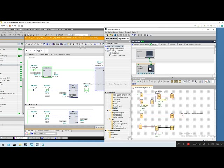Viewport: 224px width, 168px height.
Task: Select Ingresso di rete in instruction tree
Action: click(x=117, y=121)
